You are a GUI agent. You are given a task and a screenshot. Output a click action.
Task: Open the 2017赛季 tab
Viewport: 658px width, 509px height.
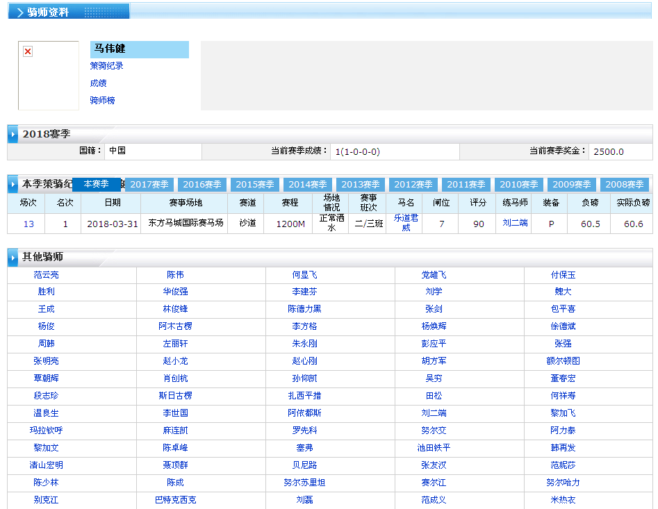click(x=149, y=185)
